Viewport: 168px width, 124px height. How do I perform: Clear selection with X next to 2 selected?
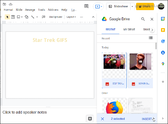(102, 119)
